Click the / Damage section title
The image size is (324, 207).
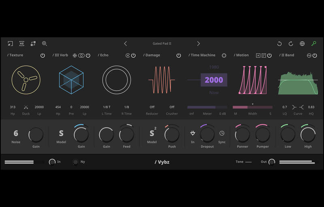point(151,55)
